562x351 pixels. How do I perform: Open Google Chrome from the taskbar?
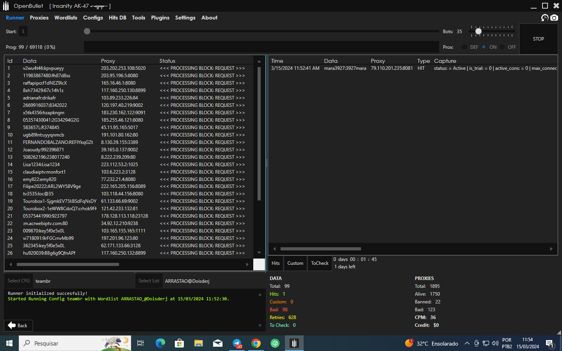256,343
